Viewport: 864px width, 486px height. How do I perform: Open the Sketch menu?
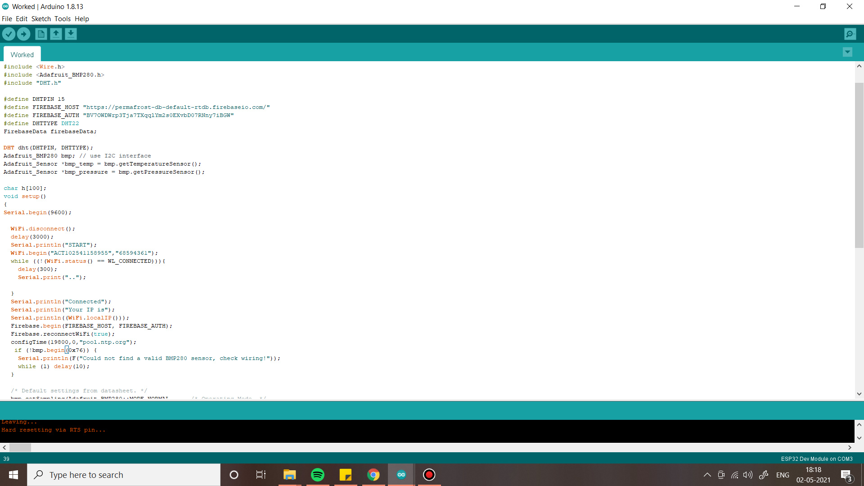pos(41,19)
